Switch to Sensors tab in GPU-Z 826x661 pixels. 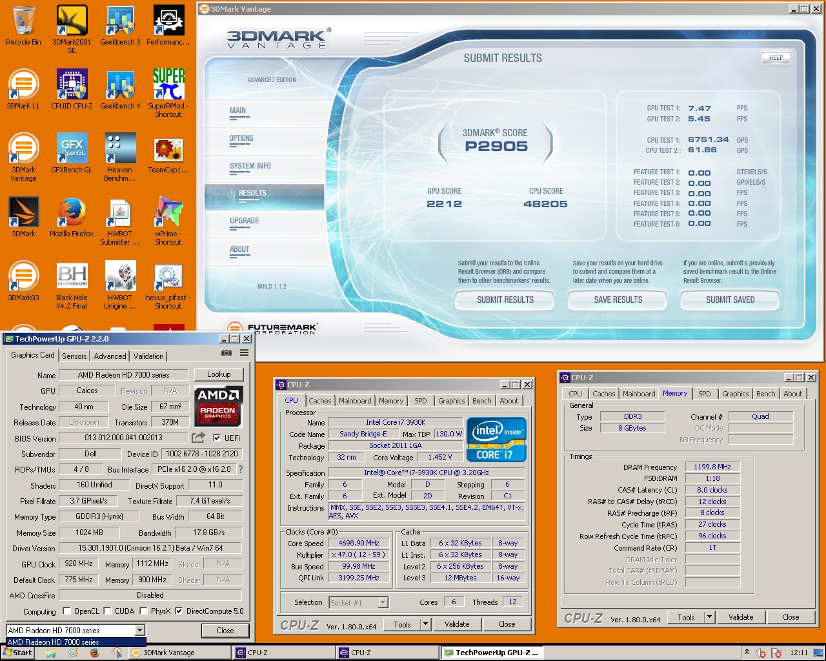(x=74, y=356)
